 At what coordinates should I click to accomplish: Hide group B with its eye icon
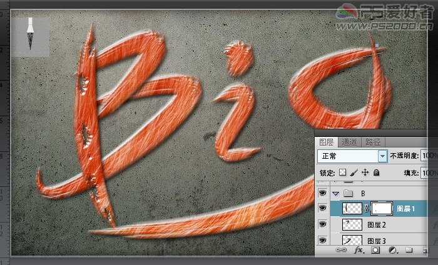point(323,193)
